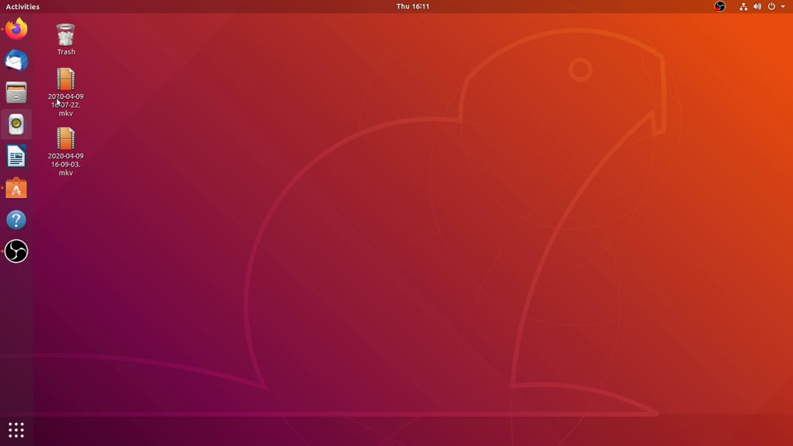Show Applications grid button
Viewport: 793px width, 446px height.
(x=17, y=430)
